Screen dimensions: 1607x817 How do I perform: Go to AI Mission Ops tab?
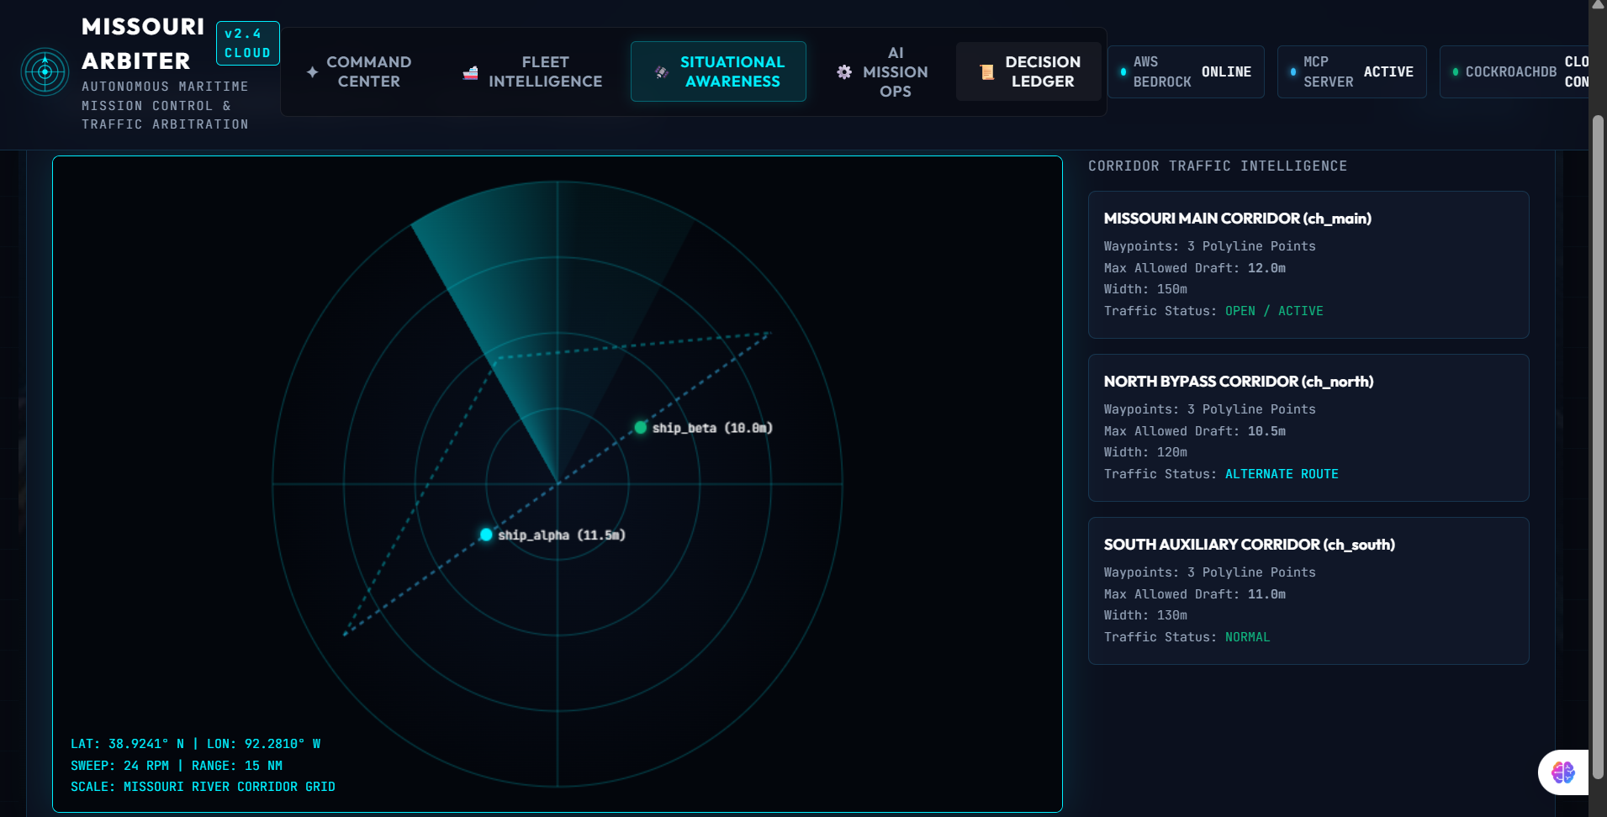(882, 71)
